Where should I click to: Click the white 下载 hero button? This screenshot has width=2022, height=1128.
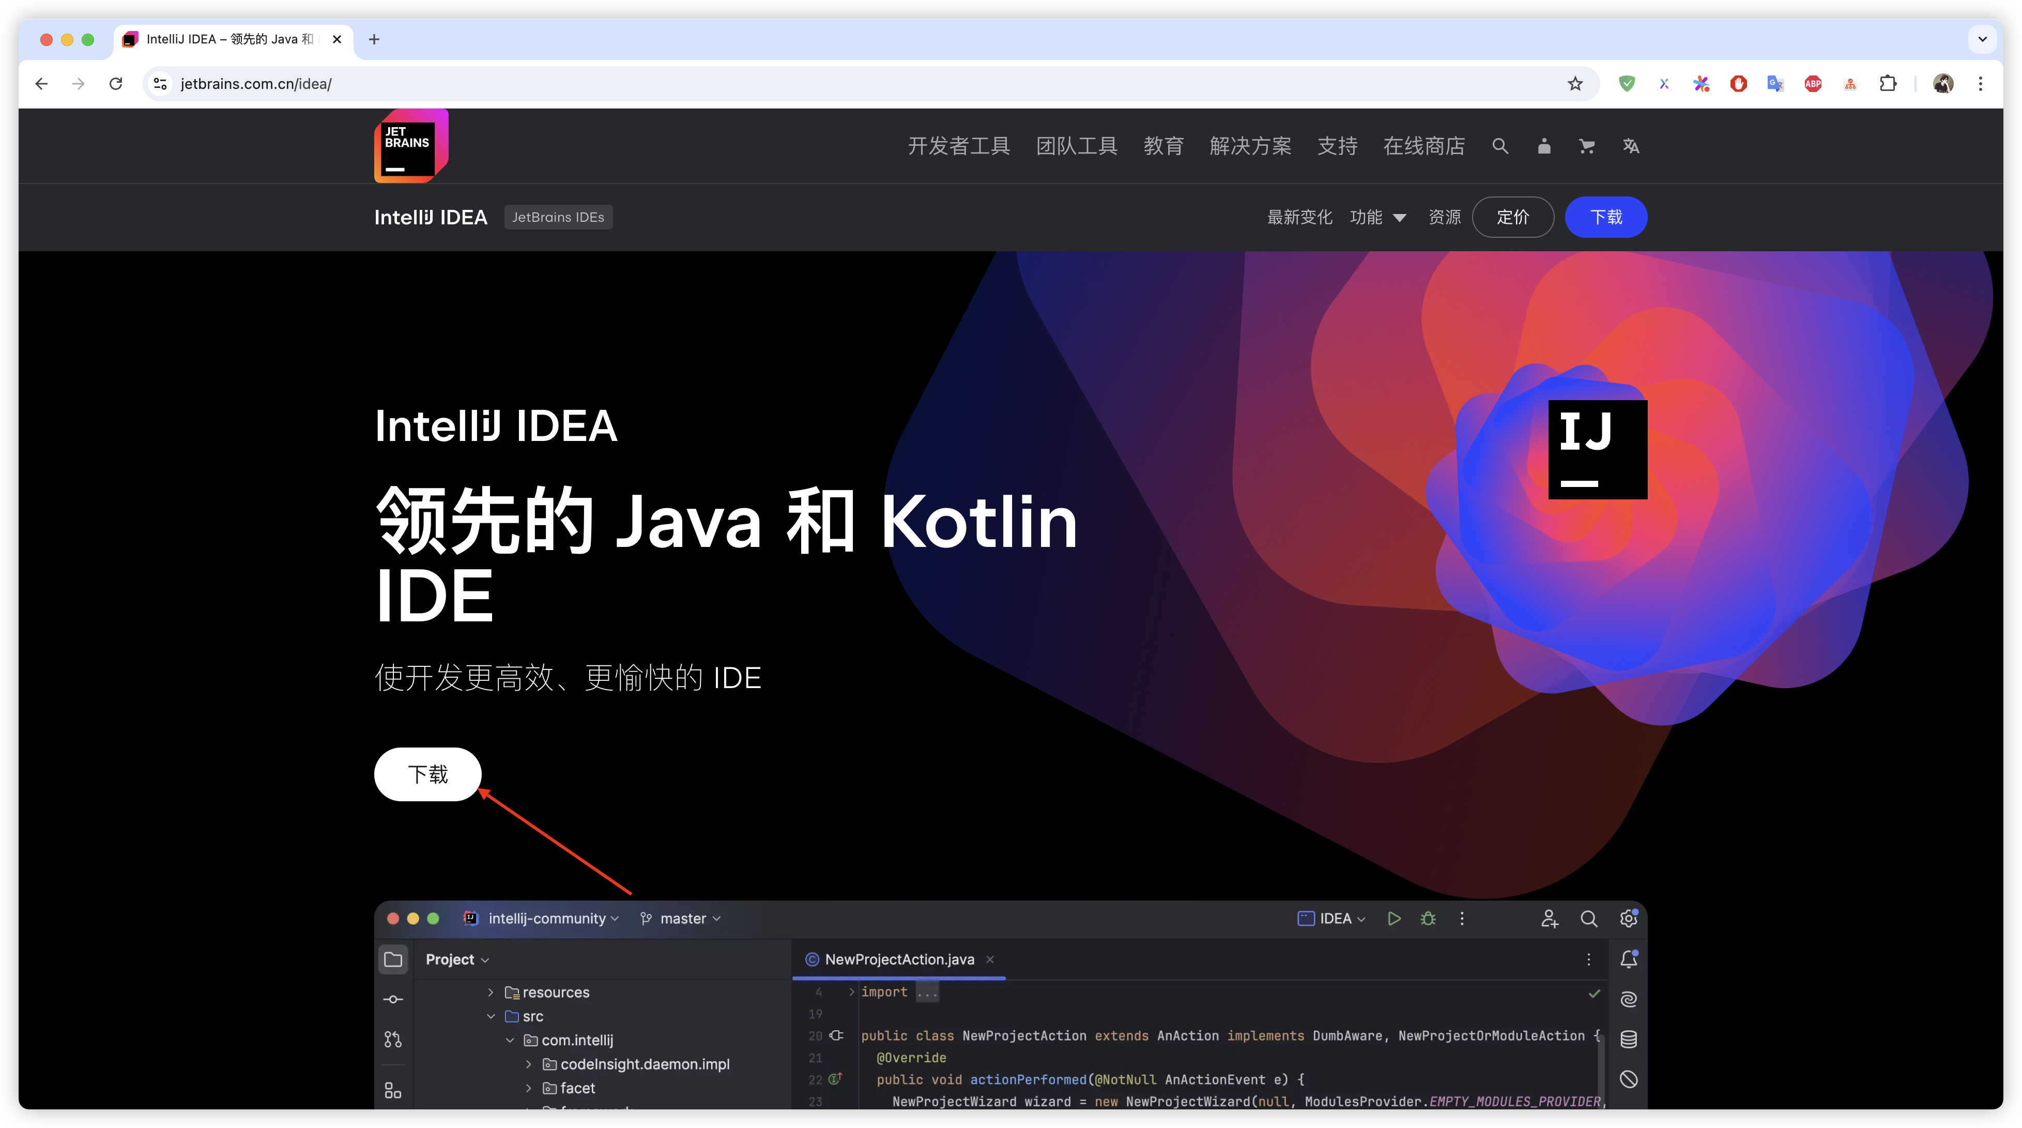point(428,774)
